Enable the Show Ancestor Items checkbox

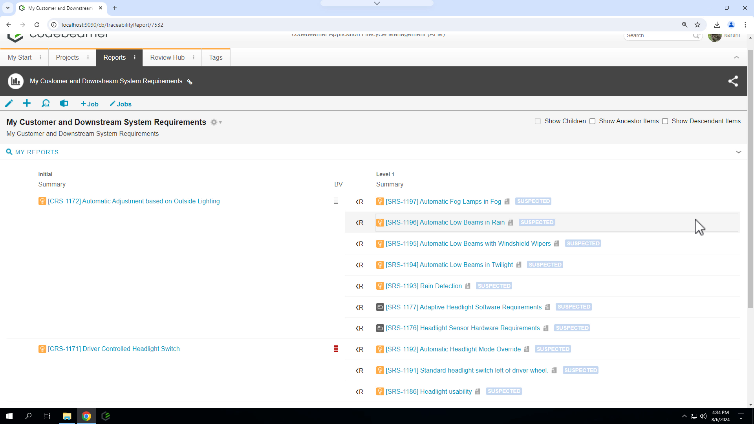[592, 121]
